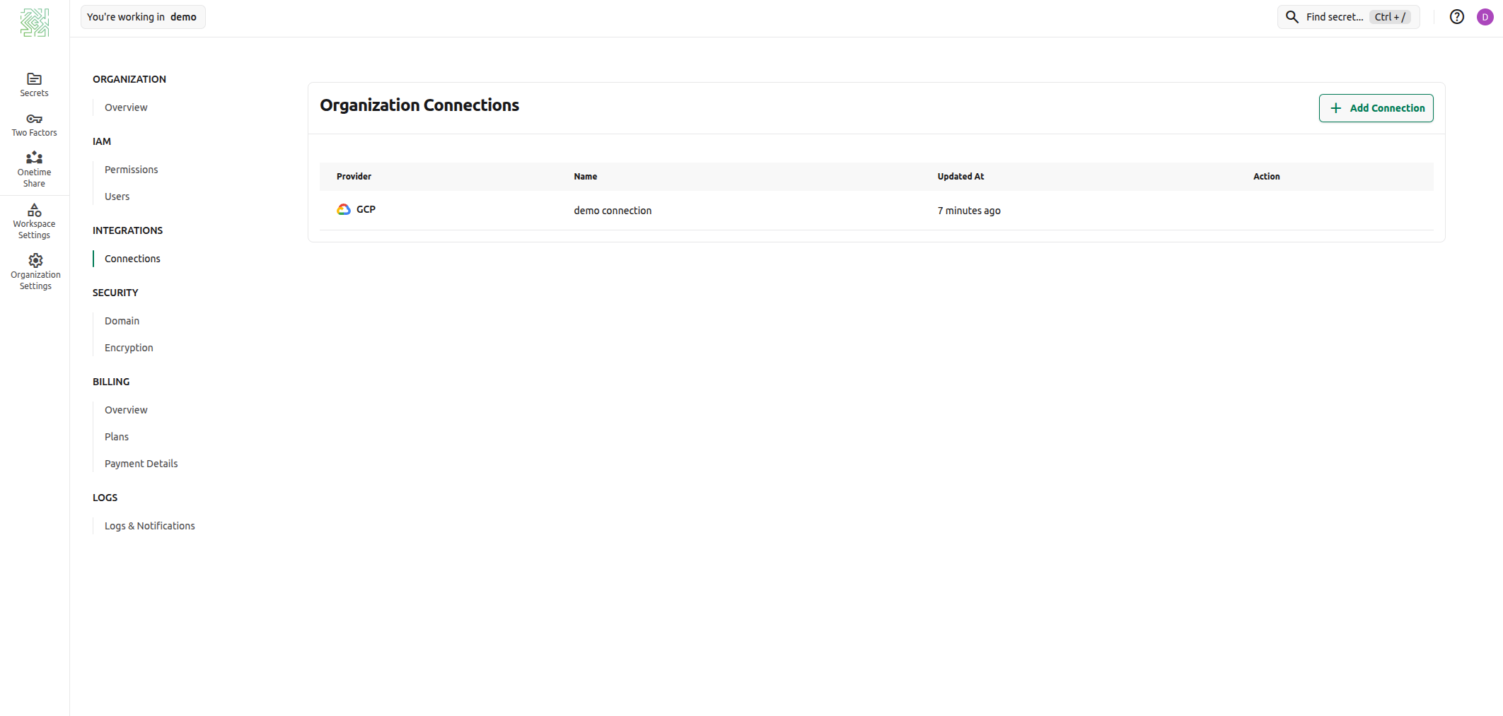
Task: Open the Users page
Action: coord(117,196)
